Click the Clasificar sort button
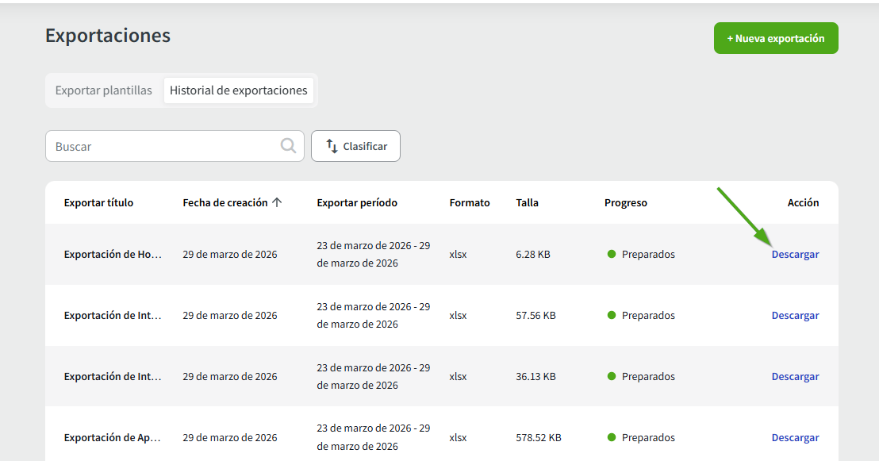 click(355, 146)
